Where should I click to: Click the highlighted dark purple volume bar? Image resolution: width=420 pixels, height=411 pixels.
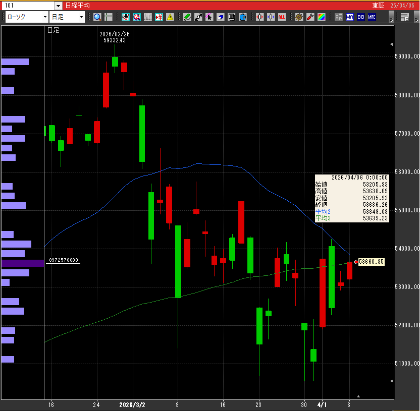pyautogui.click(x=23, y=263)
